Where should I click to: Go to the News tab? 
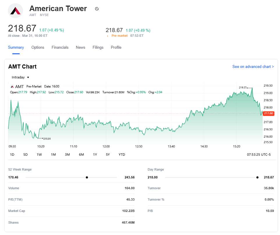pyautogui.click(x=80, y=48)
